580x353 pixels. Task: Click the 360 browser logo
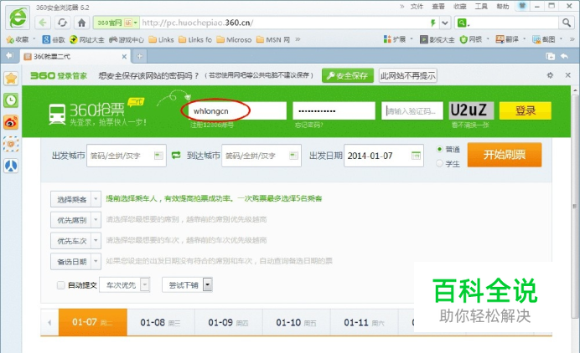pyautogui.click(x=18, y=18)
